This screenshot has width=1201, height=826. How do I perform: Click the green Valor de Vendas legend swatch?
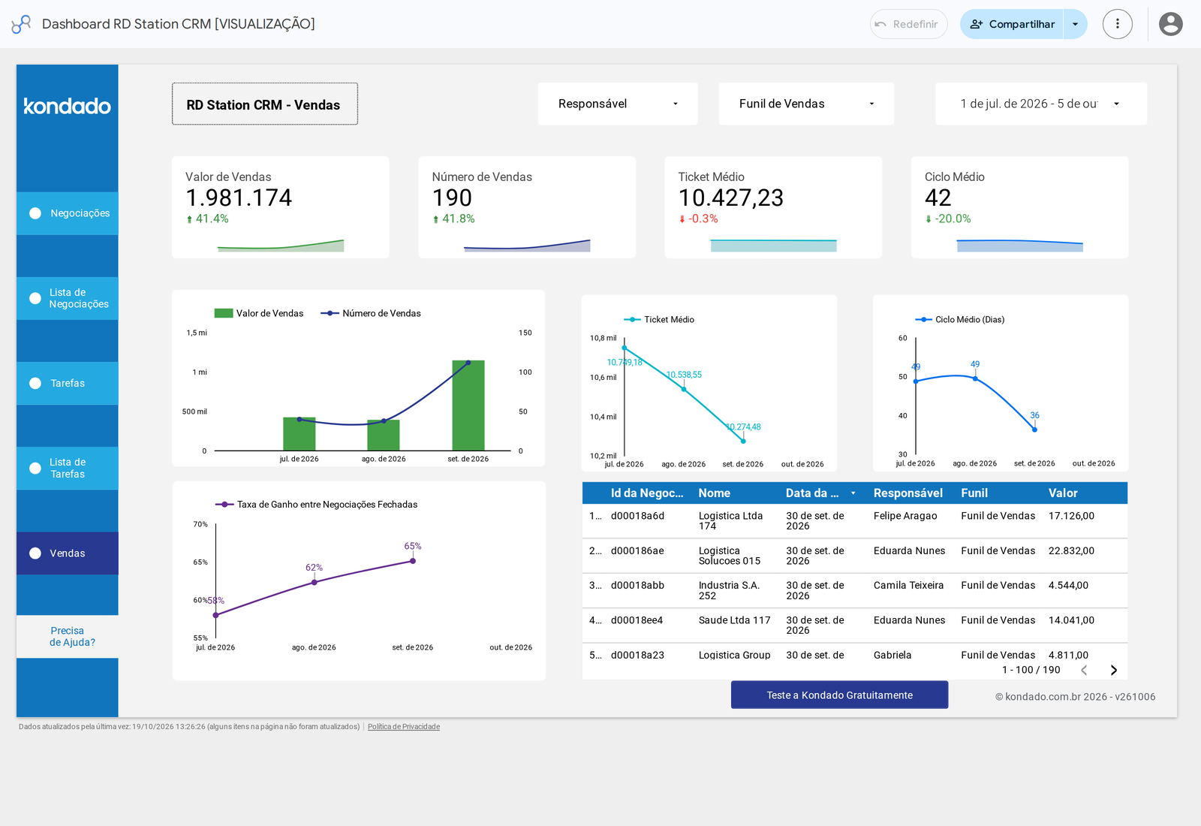click(x=224, y=313)
